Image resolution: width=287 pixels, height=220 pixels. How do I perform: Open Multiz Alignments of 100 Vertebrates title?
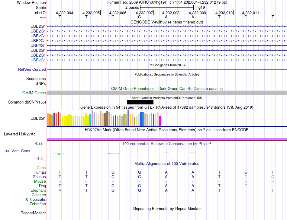pos(167,164)
